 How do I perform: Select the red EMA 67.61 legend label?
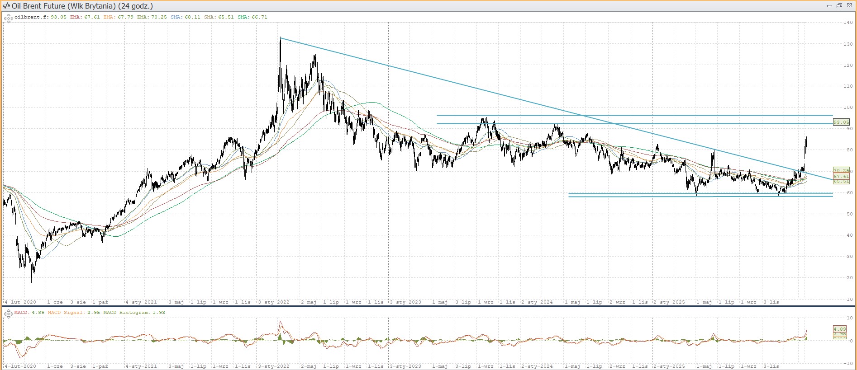coord(85,17)
